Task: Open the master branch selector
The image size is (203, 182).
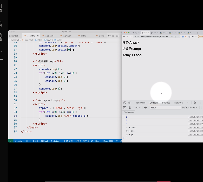Action: tap(19, 141)
